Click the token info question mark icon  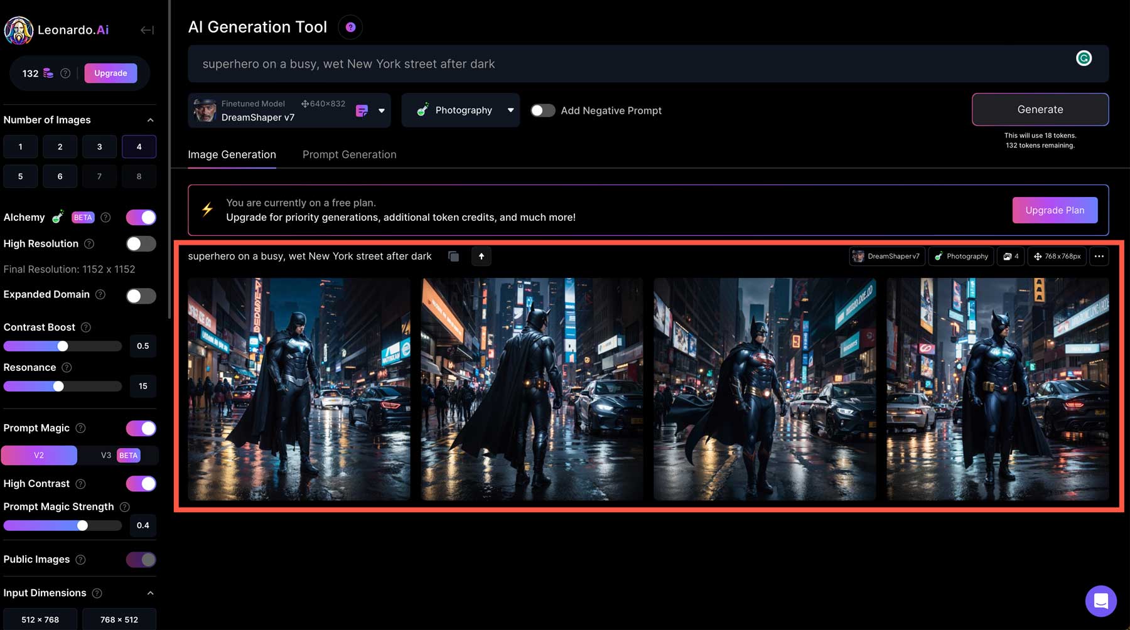click(65, 73)
